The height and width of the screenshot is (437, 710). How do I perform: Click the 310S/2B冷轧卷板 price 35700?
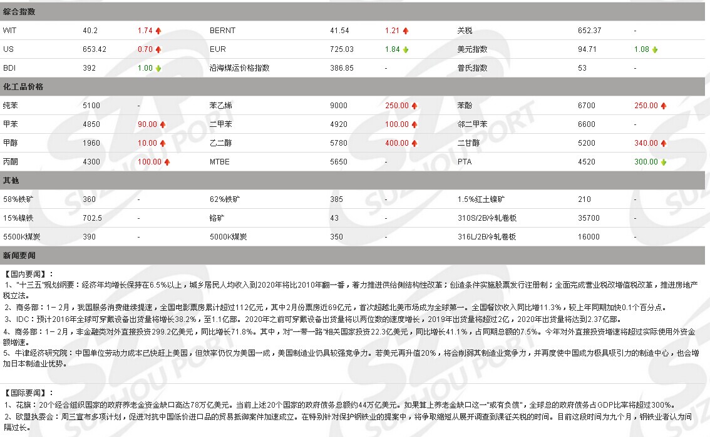coord(589,218)
